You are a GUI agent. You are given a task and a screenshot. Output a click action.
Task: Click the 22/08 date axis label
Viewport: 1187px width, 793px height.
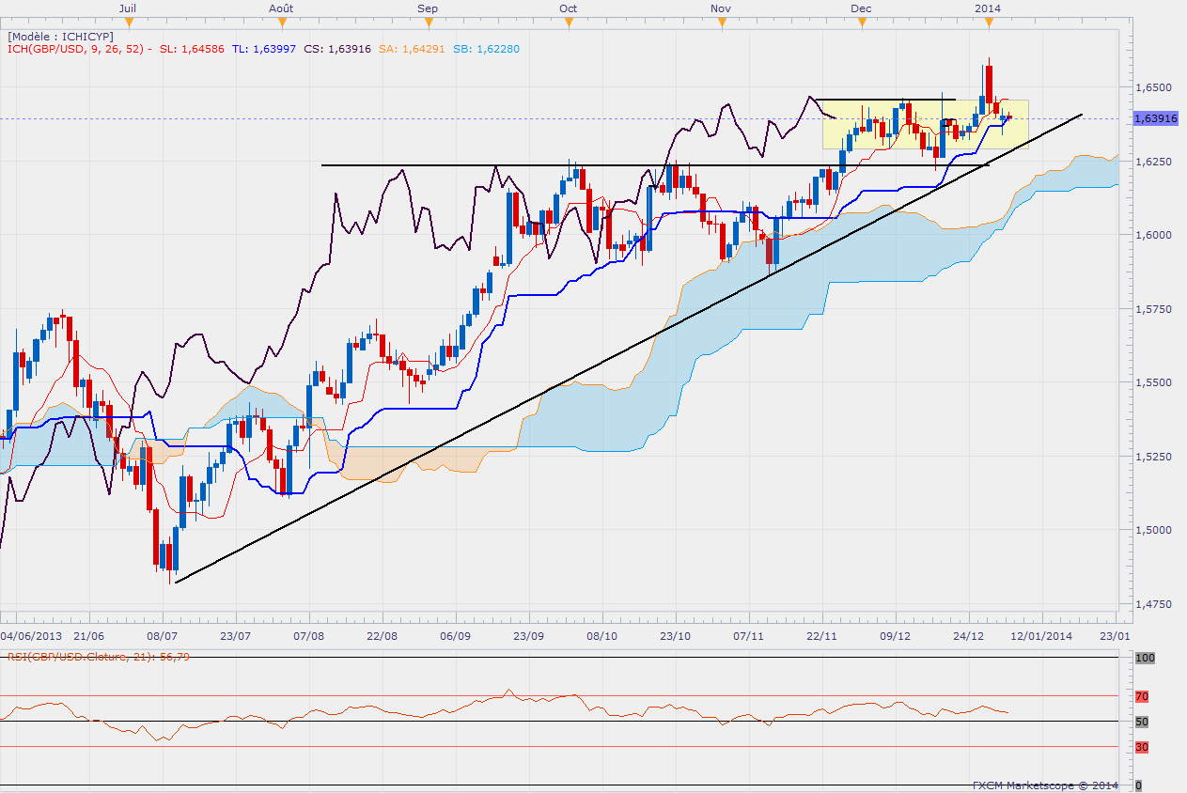[382, 636]
